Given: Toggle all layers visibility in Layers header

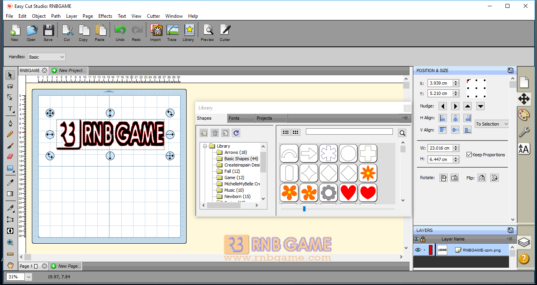Looking at the screenshot, I should coord(417,239).
